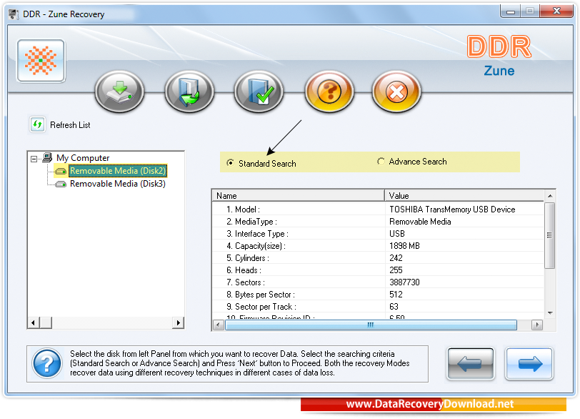
Task: Choose the Advance Search radio button
Action: [x=381, y=162]
